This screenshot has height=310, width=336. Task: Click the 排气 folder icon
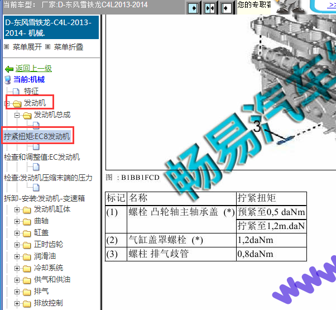(x=27, y=292)
